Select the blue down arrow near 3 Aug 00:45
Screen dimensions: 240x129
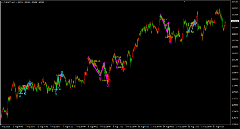tap(30, 83)
